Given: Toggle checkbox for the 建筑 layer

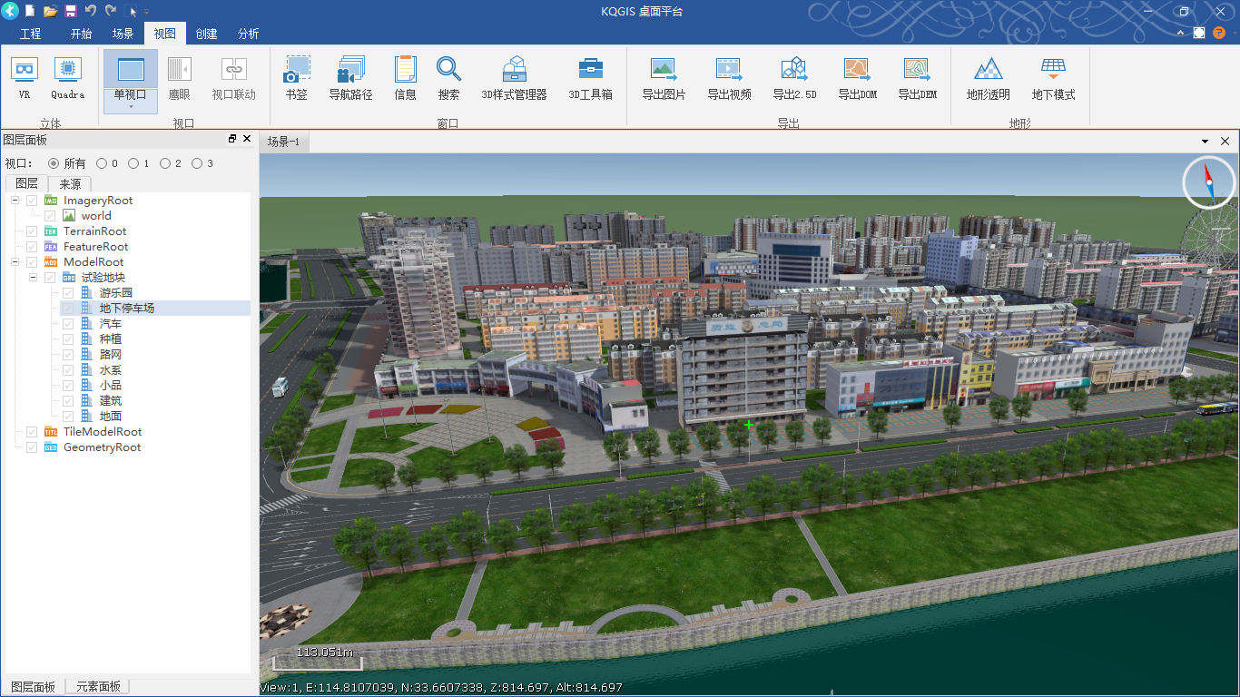Looking at the screenshot, I should (68, 400).
